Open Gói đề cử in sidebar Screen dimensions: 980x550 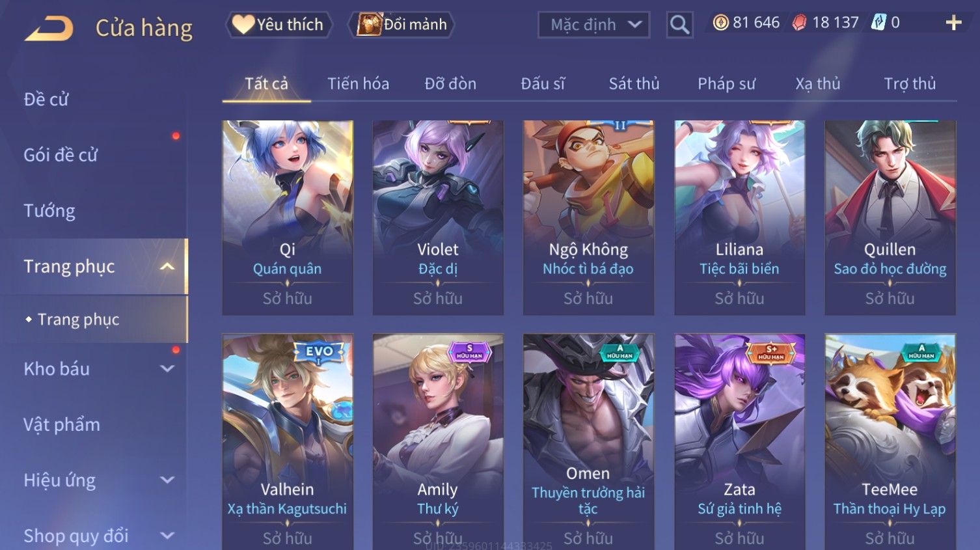point(61,155)
